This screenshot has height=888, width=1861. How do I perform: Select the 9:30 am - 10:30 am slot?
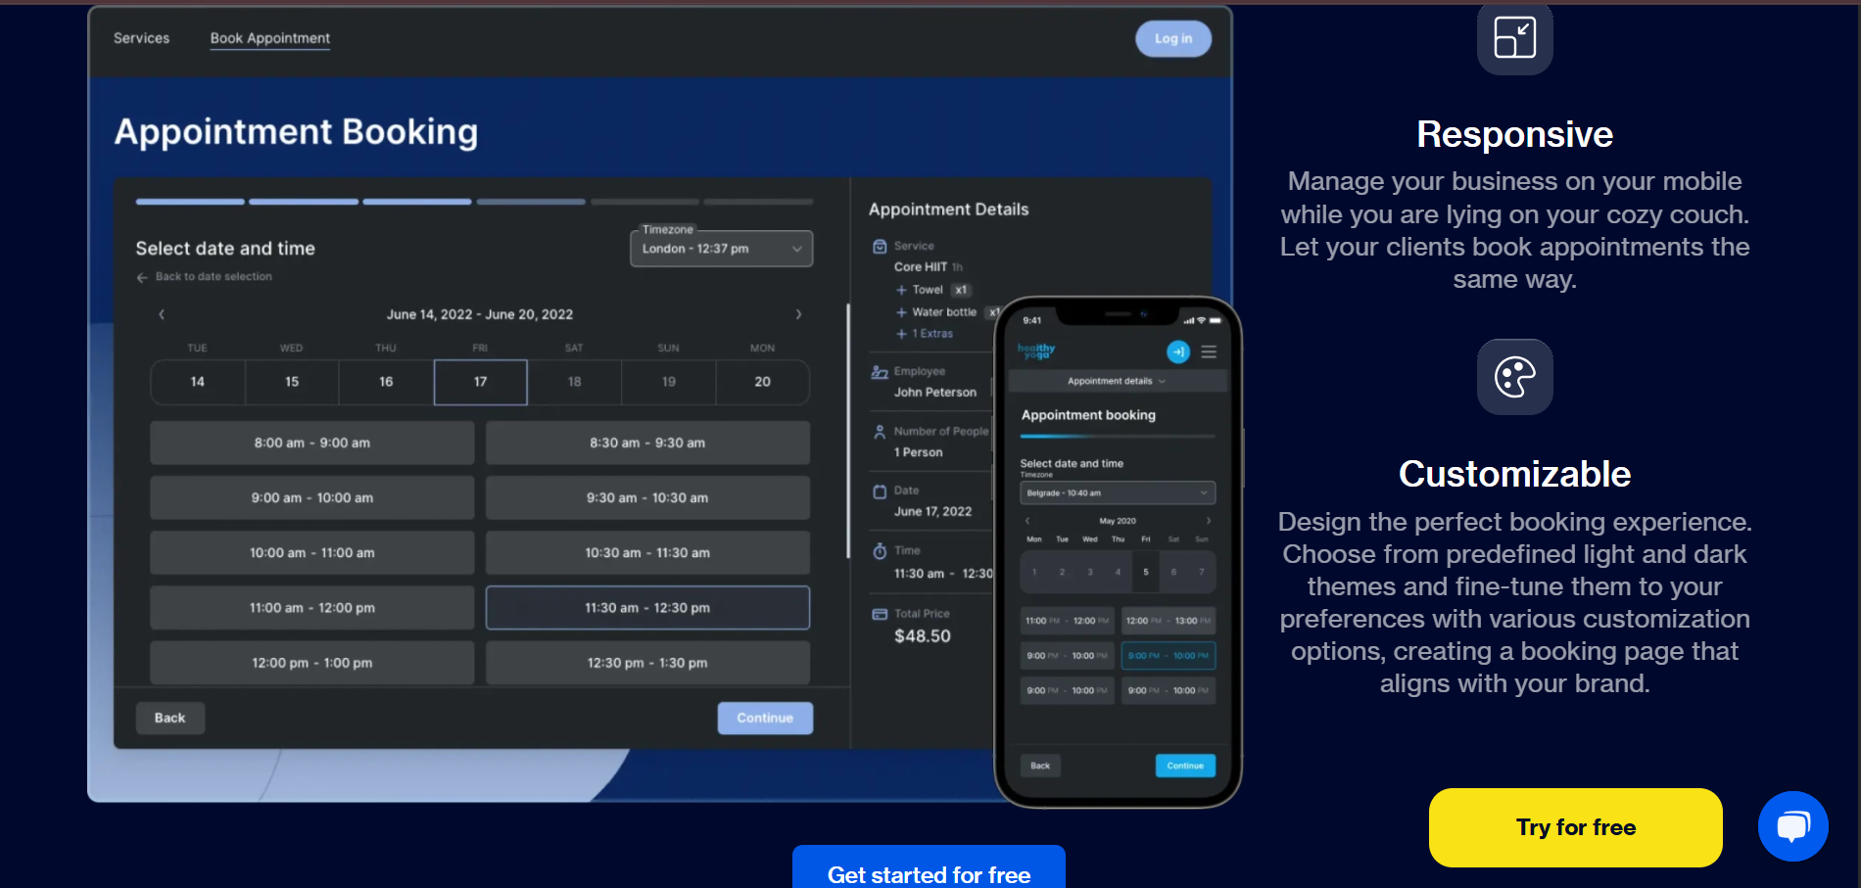click(647, 497)
